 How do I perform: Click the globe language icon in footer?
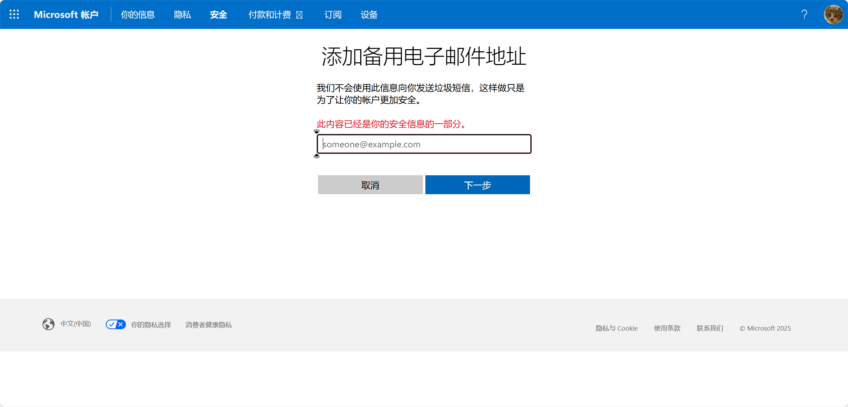pyautogui.click(x=49, y=324)
